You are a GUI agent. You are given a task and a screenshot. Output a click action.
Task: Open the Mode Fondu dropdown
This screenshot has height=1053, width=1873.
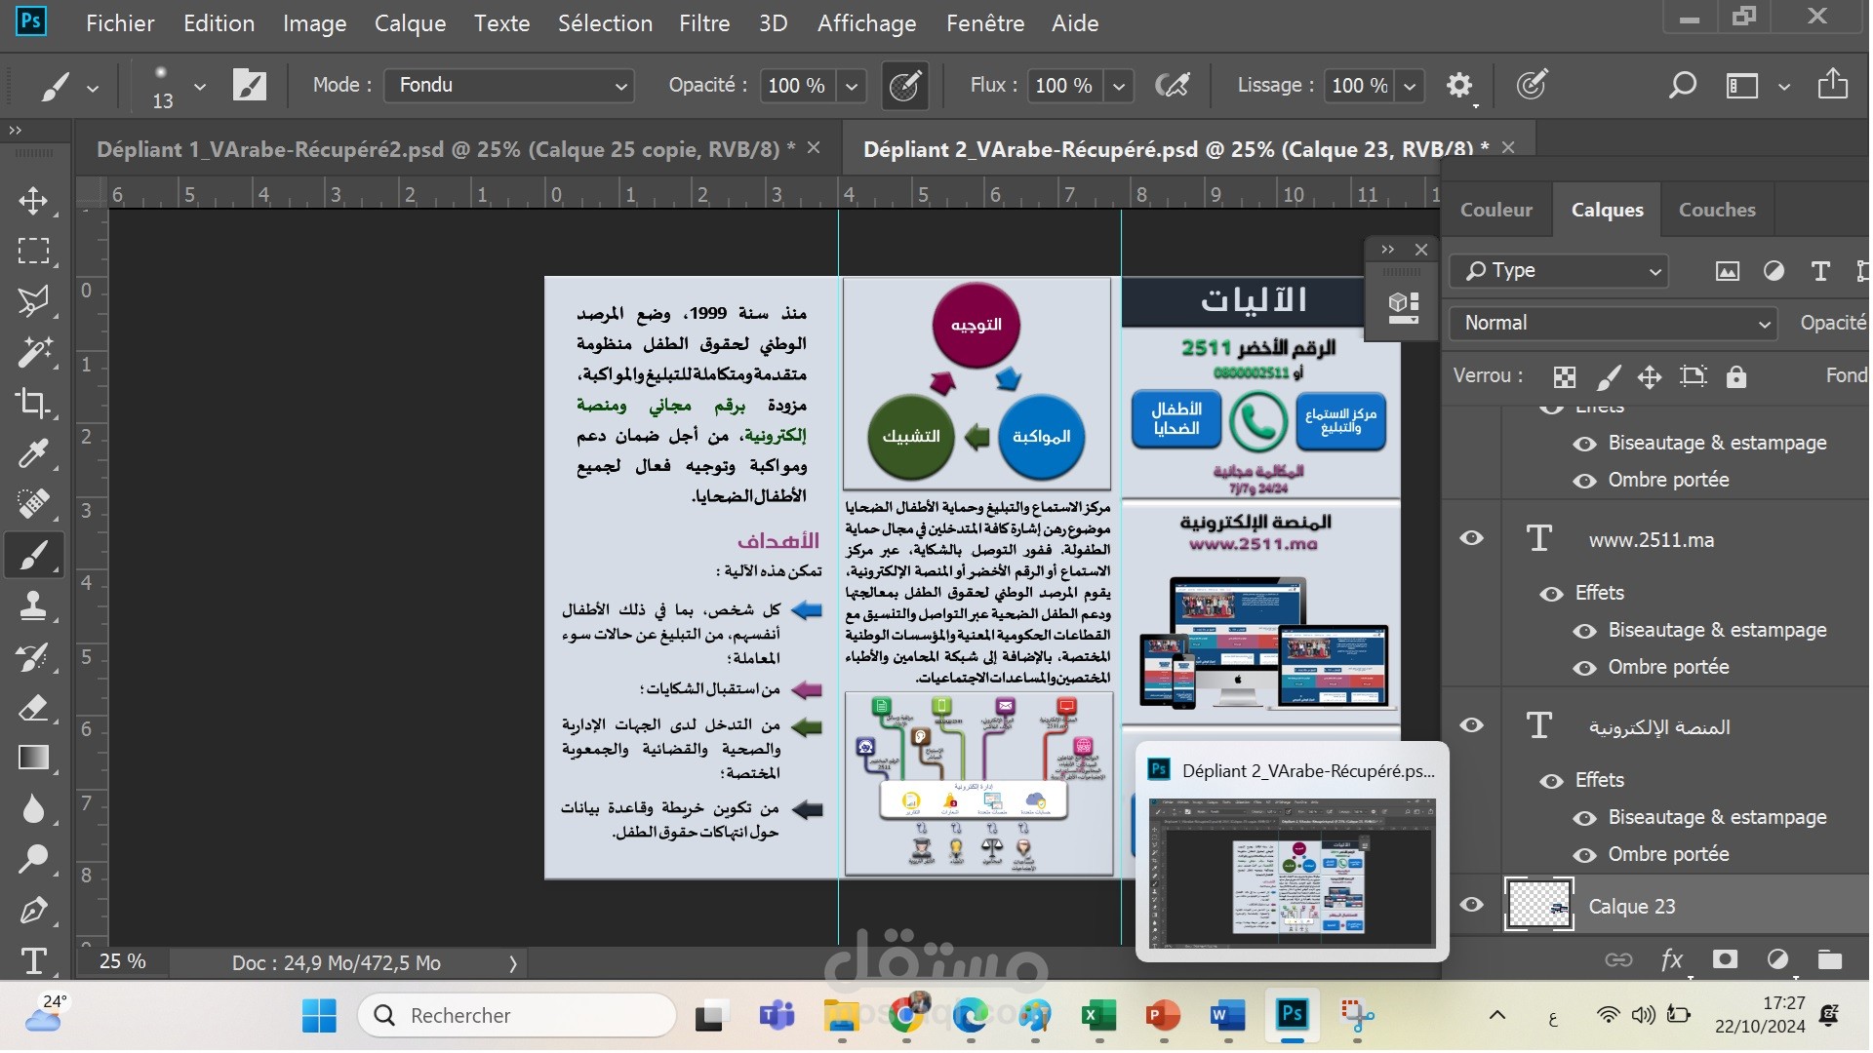[x=509, y=86]
